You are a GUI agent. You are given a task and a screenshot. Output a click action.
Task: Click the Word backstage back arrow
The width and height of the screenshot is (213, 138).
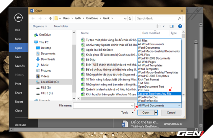18,18
